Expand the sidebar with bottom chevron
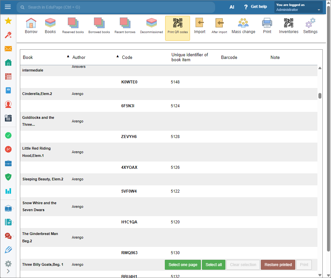The height and width of the screenshot is (278, 331). [x=8, y=271]
